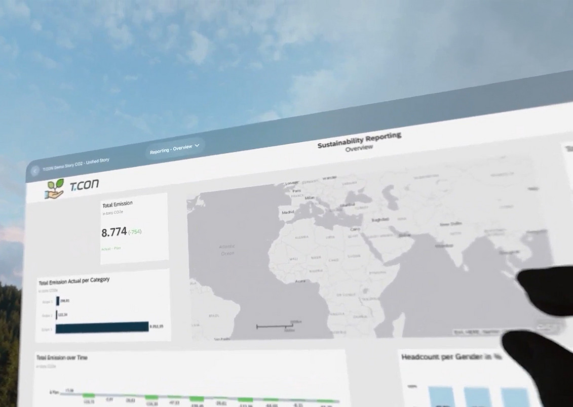Click the Atlantic Ocean label on map
Screen dimensions: 573x407
tap(227, 250)
